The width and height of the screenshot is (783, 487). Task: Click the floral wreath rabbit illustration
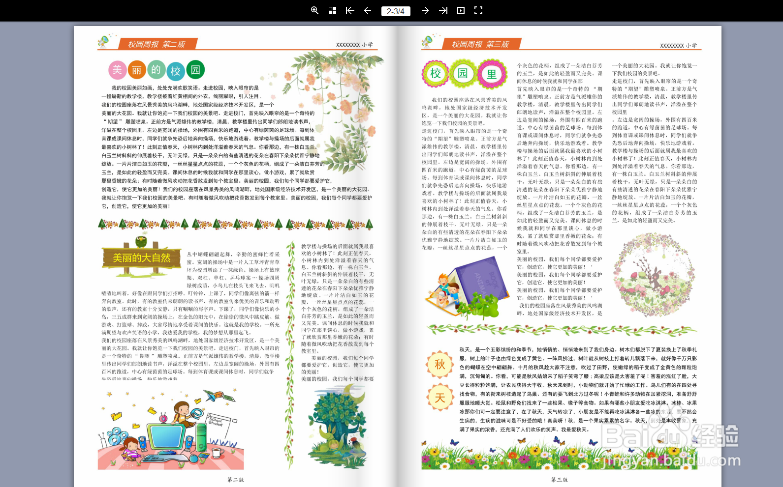coord(654,275)
